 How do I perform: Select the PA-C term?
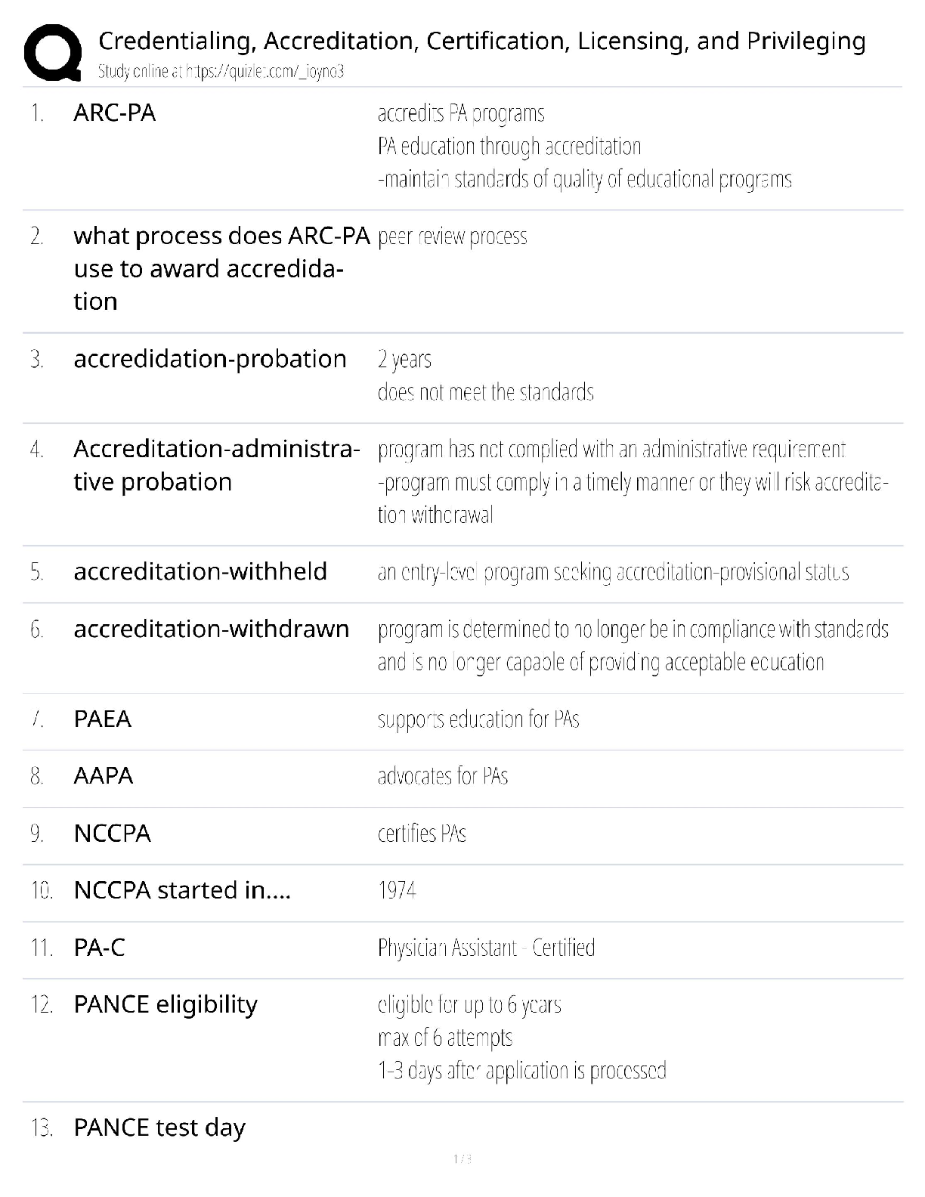(x=99, y=948)
